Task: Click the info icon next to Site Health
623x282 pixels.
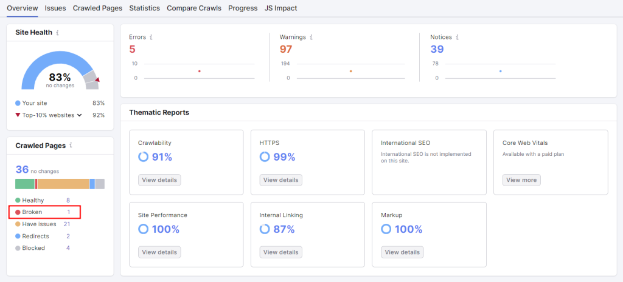Action: (57, 33)
